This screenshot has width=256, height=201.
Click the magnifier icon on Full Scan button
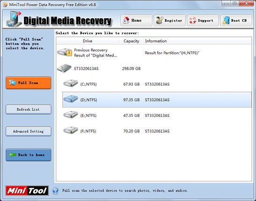pyautogui.click(x=13, y=83)
